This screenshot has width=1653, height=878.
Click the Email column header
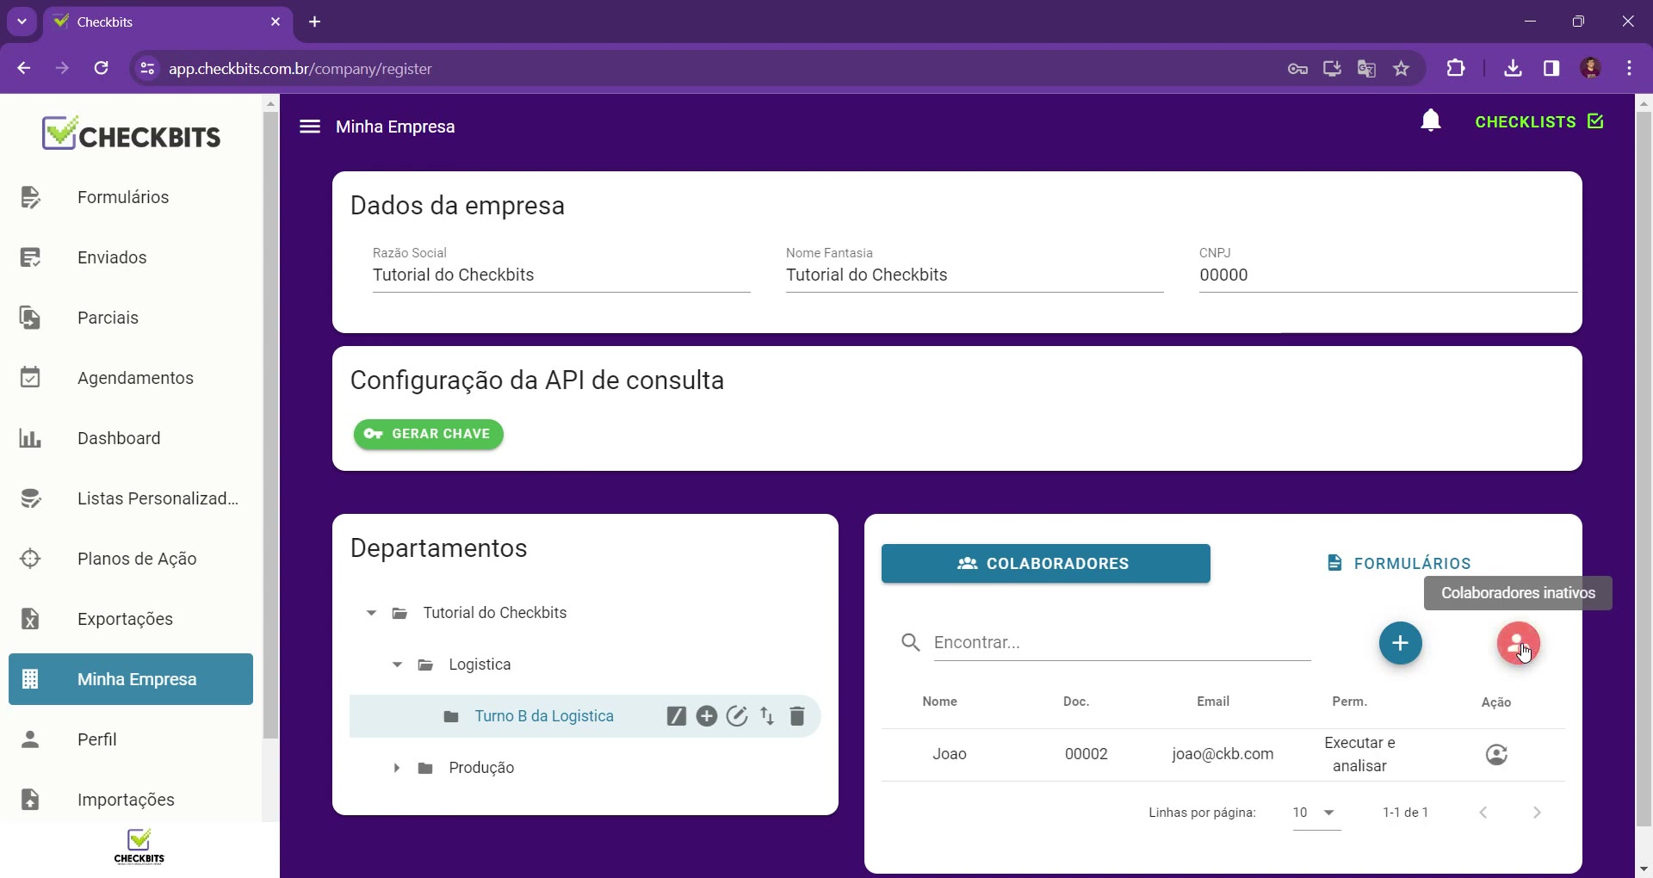(1213, 702)
